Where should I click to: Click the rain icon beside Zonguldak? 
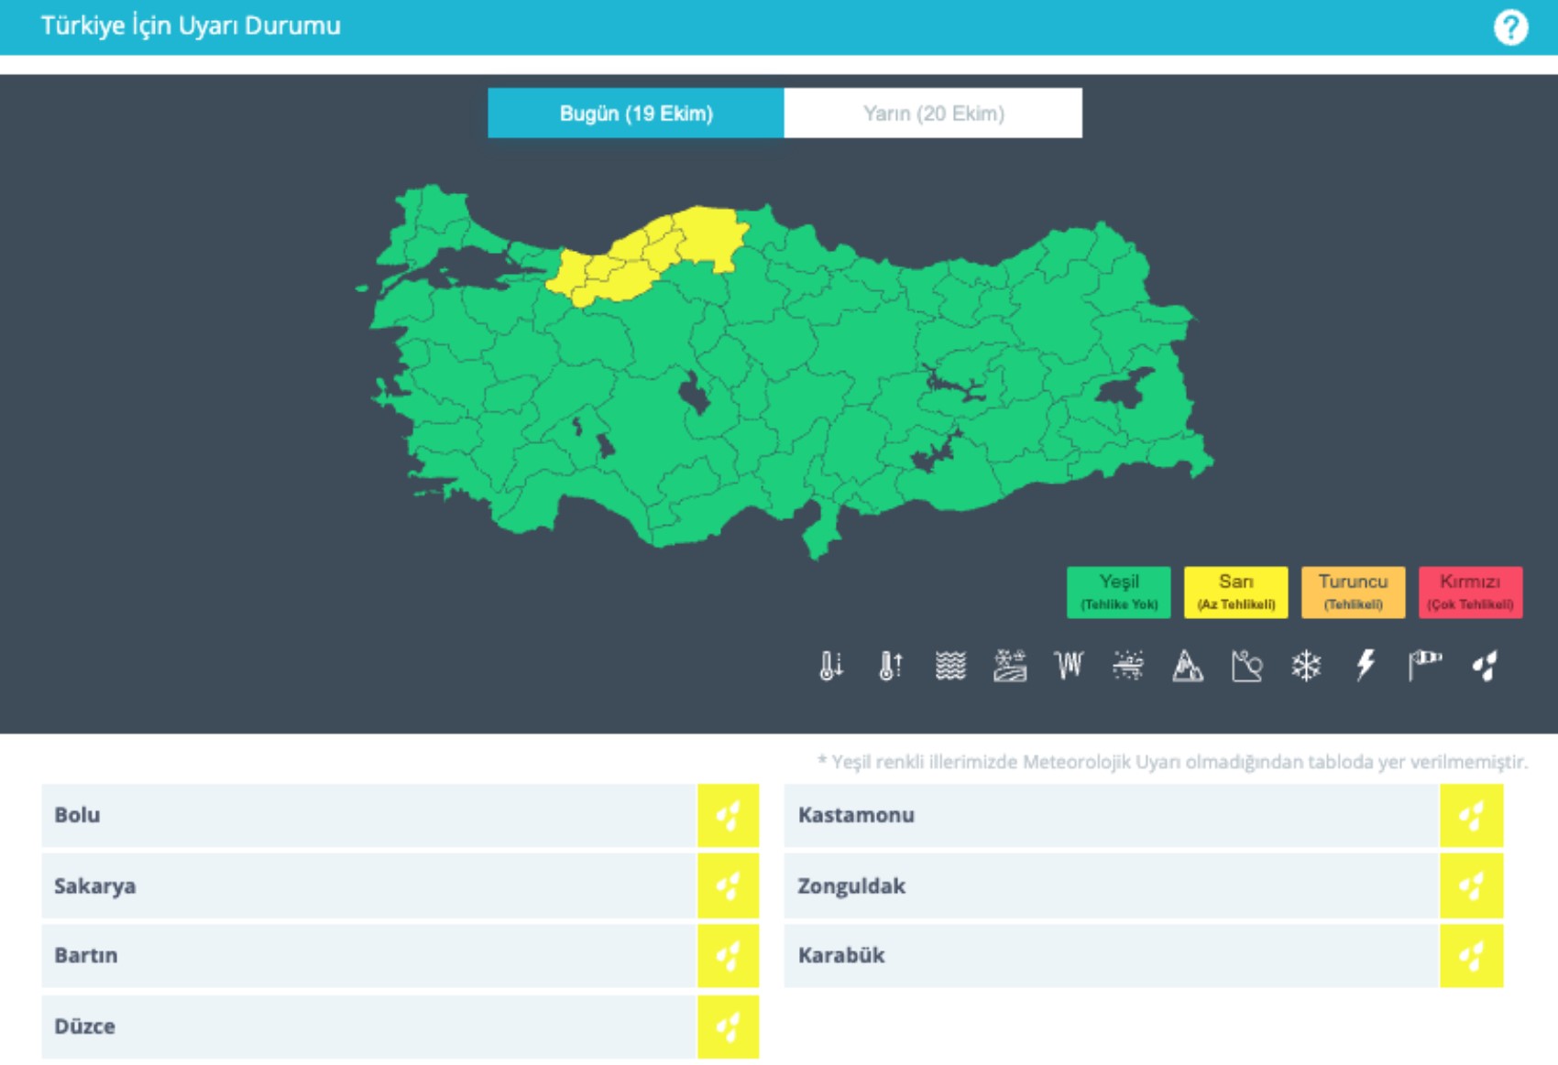tap(1471, 886)
